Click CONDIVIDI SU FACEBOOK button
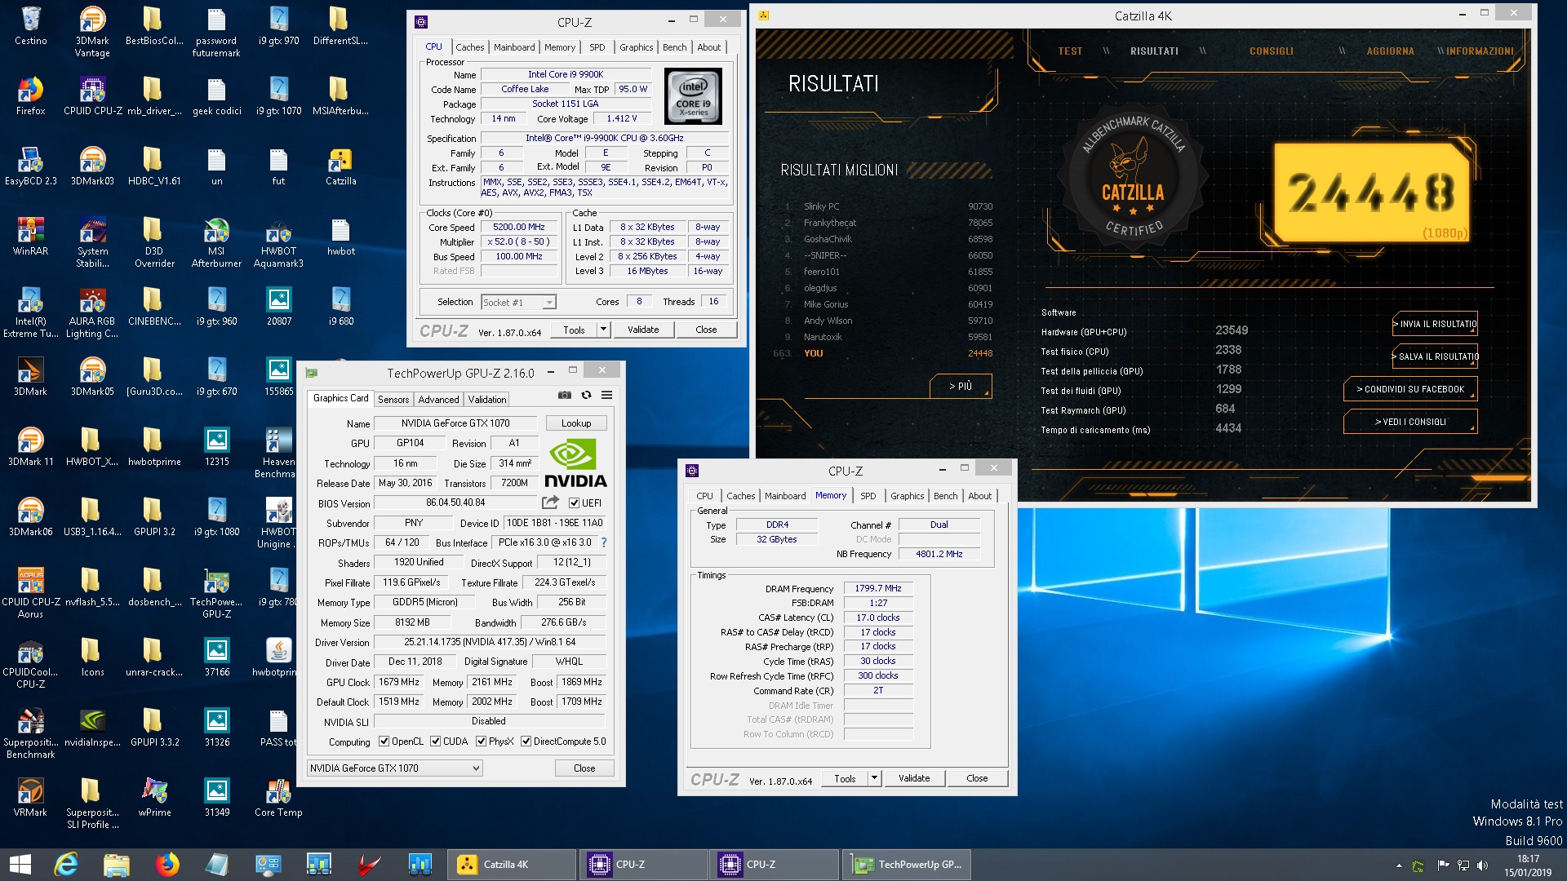Screen dimensions: 1567x881 click(1410, 389)
